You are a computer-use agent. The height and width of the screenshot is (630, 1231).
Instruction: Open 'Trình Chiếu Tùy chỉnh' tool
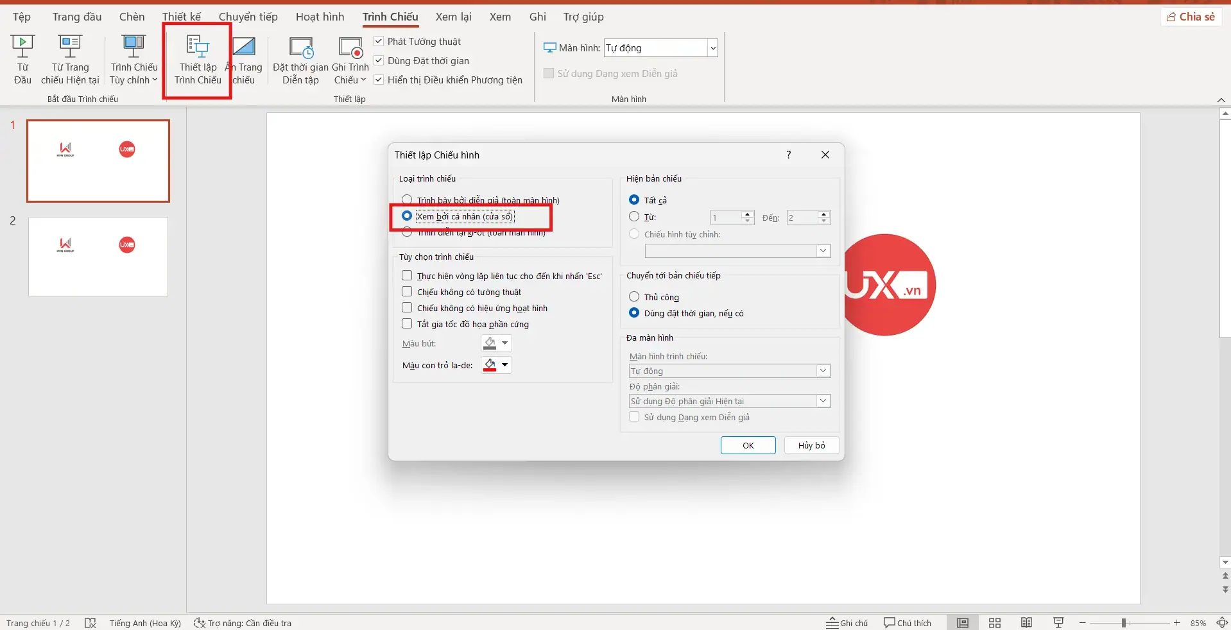133,59
